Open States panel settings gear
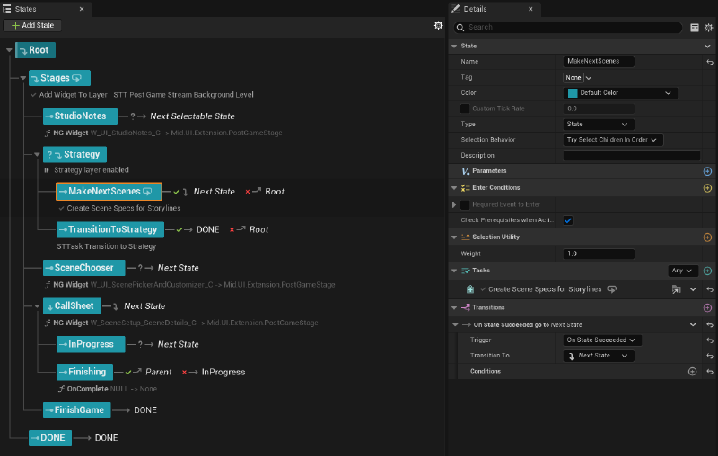Viewport: 718px width, 456px height. coord(438,26)
